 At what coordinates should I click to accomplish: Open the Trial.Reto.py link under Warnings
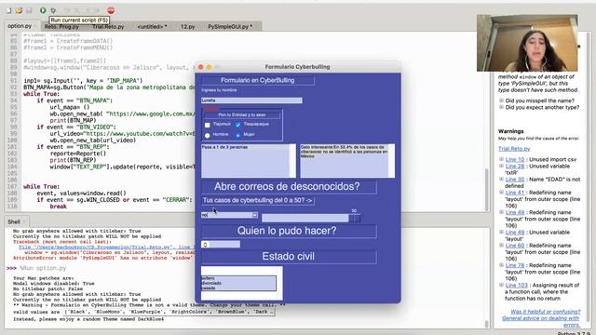pos(514,149)
